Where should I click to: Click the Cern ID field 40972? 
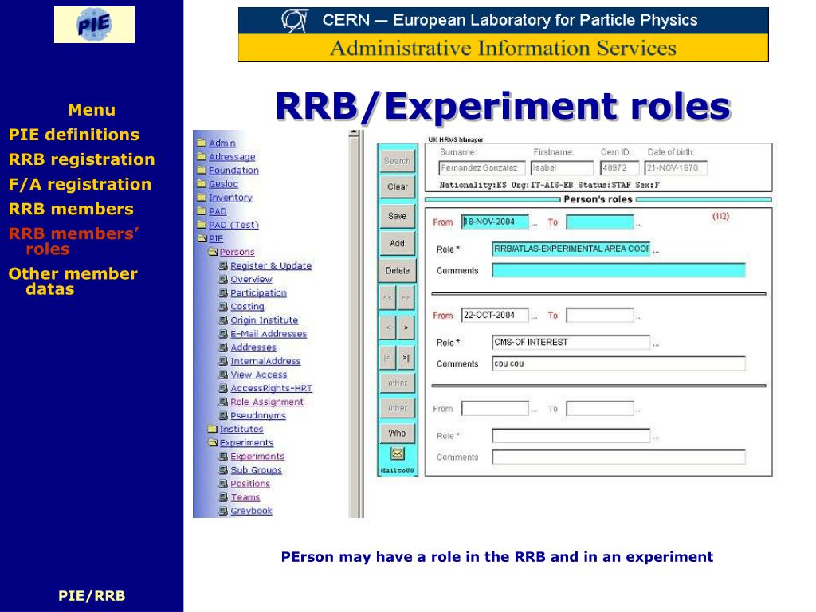619,168
